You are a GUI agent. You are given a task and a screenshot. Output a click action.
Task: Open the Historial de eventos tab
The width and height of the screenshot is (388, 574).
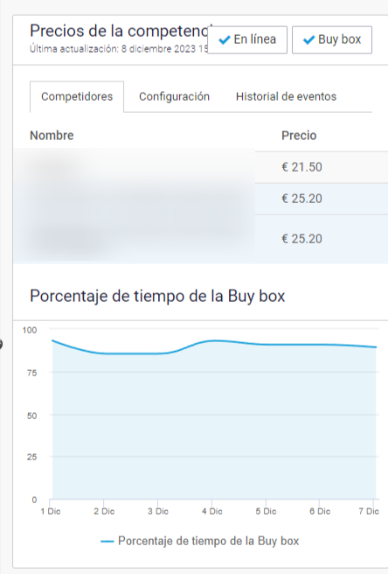click(x=286, y=96)
